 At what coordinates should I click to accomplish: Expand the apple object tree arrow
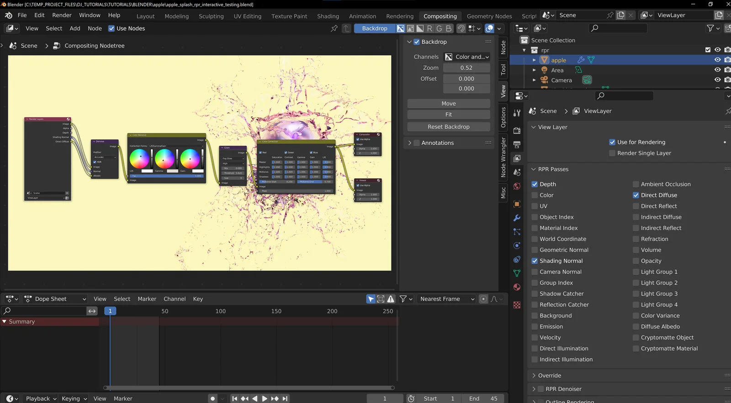[x=534, y=60]
